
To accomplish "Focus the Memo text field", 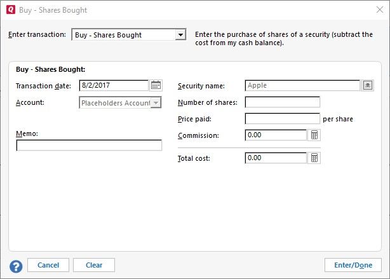I will coord(89,146).
